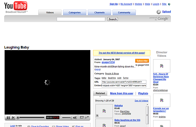
Task: Open the Il jongle sur un lampadaire thumbnail
Action: [162, 100]
